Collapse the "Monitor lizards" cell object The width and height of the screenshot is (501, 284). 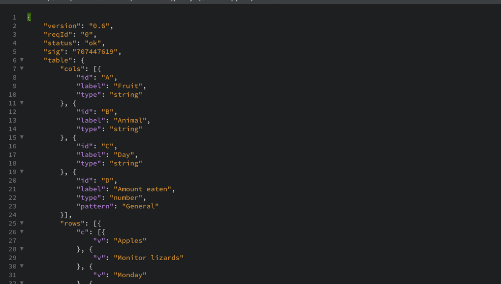click(x=22, y=249)
